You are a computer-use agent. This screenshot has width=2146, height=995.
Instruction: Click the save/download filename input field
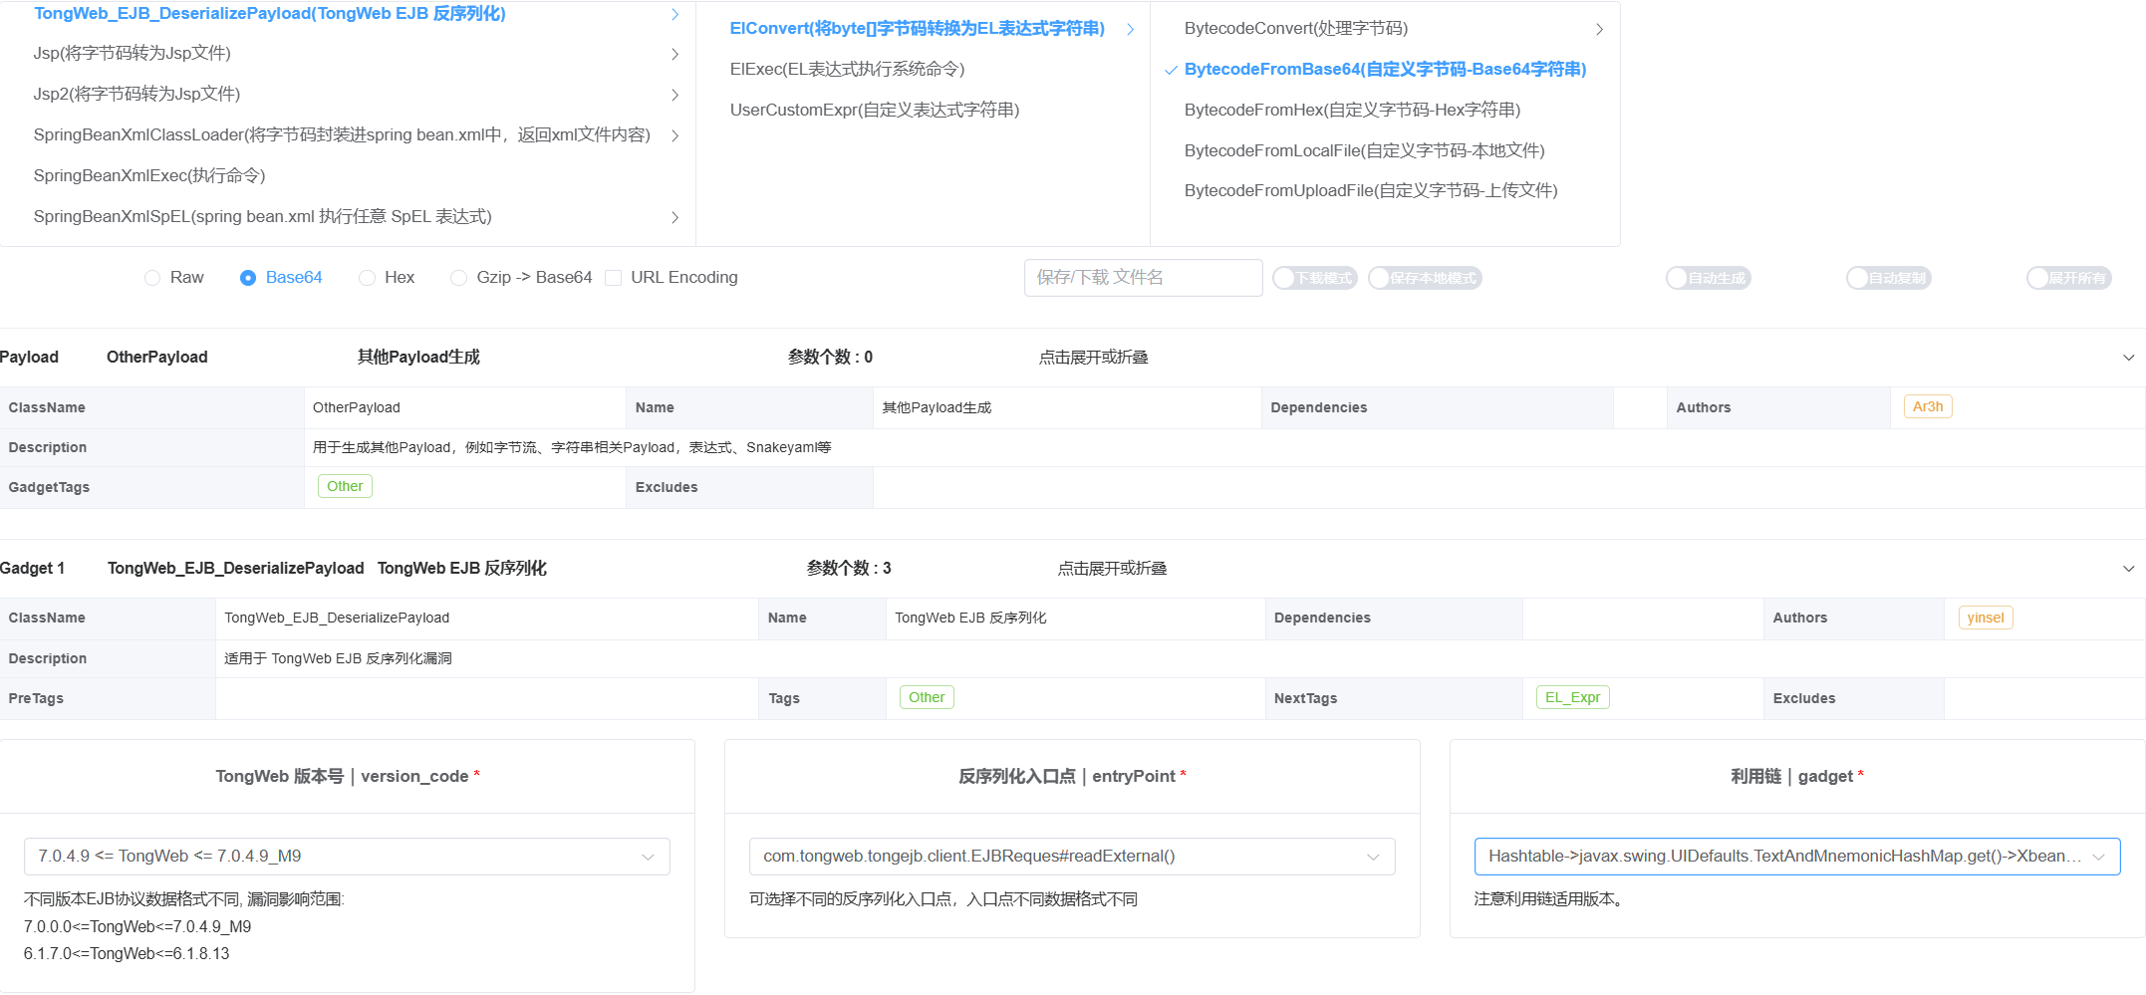(1143, 278)
